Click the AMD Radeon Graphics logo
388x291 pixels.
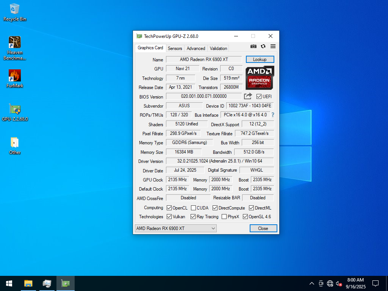tap(260, 78)
